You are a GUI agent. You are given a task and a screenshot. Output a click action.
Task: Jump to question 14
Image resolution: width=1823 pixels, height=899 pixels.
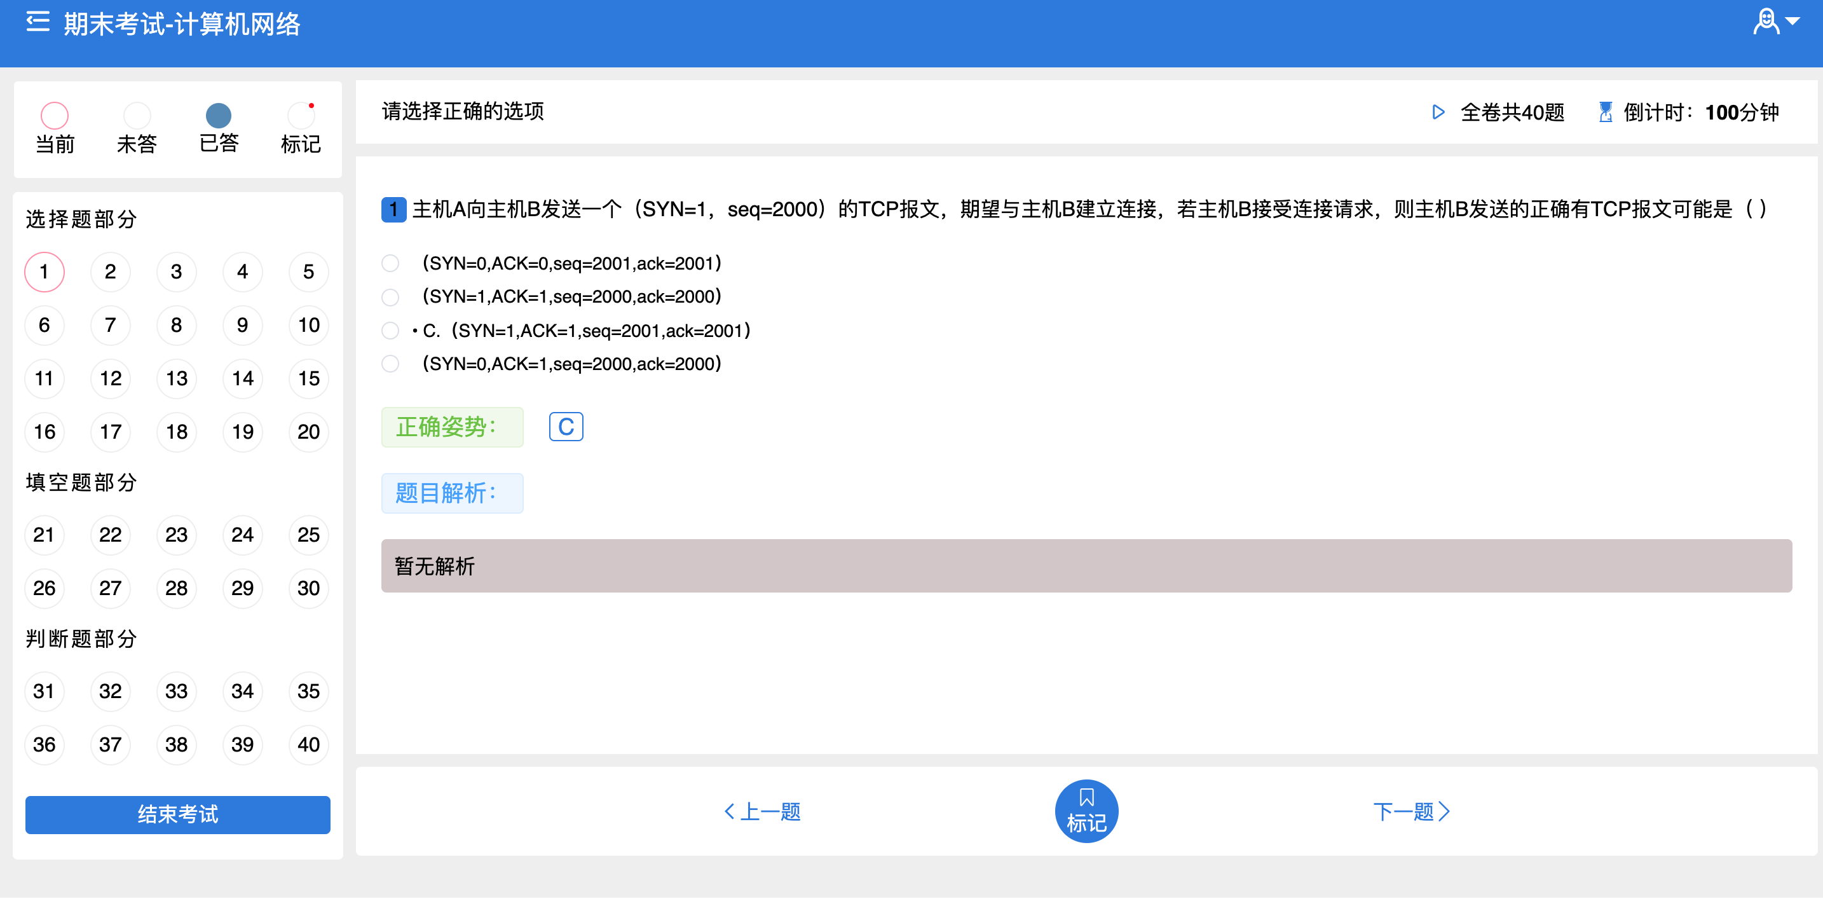pyautogui.click(x=243, y=379)
